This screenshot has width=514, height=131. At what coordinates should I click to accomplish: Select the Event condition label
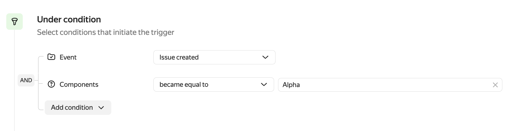68,57
